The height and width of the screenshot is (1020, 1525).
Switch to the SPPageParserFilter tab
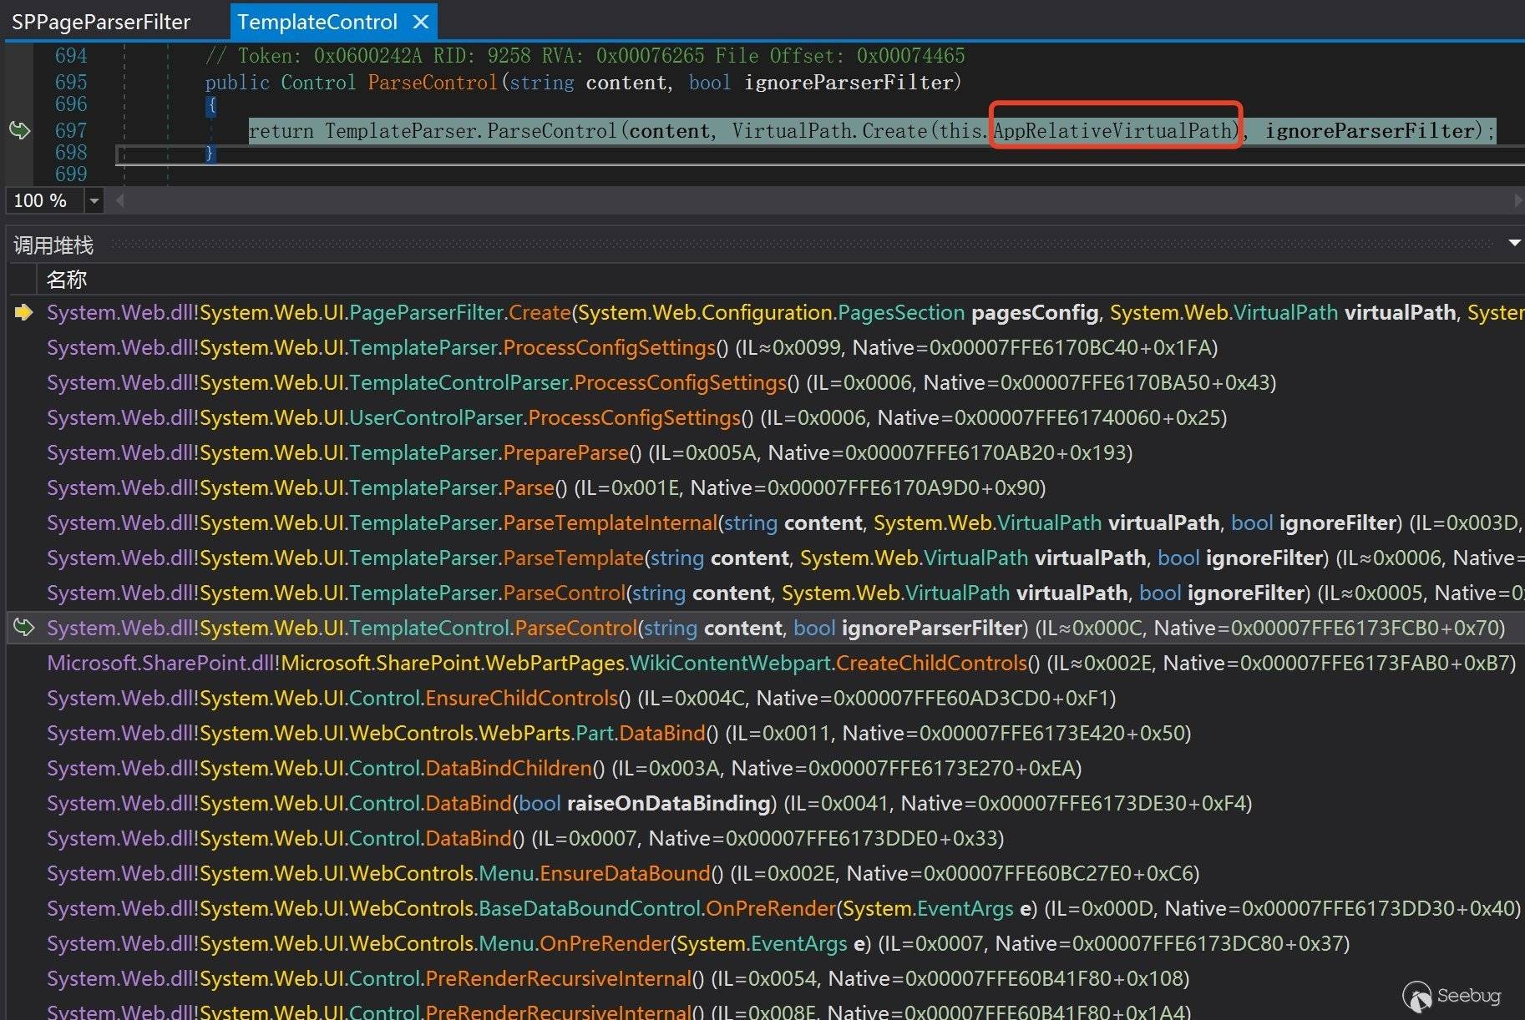101,22
